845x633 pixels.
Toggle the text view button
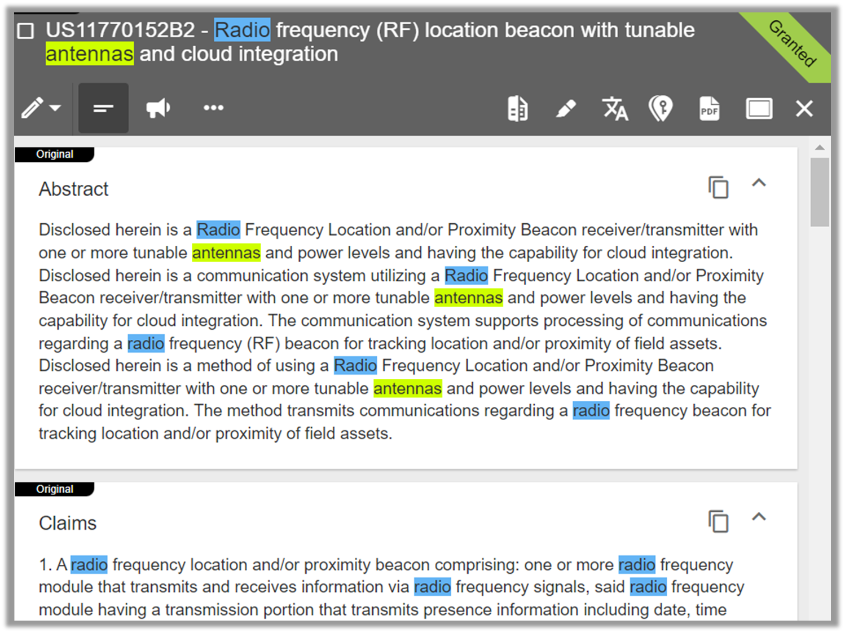(x=103, y=108)
